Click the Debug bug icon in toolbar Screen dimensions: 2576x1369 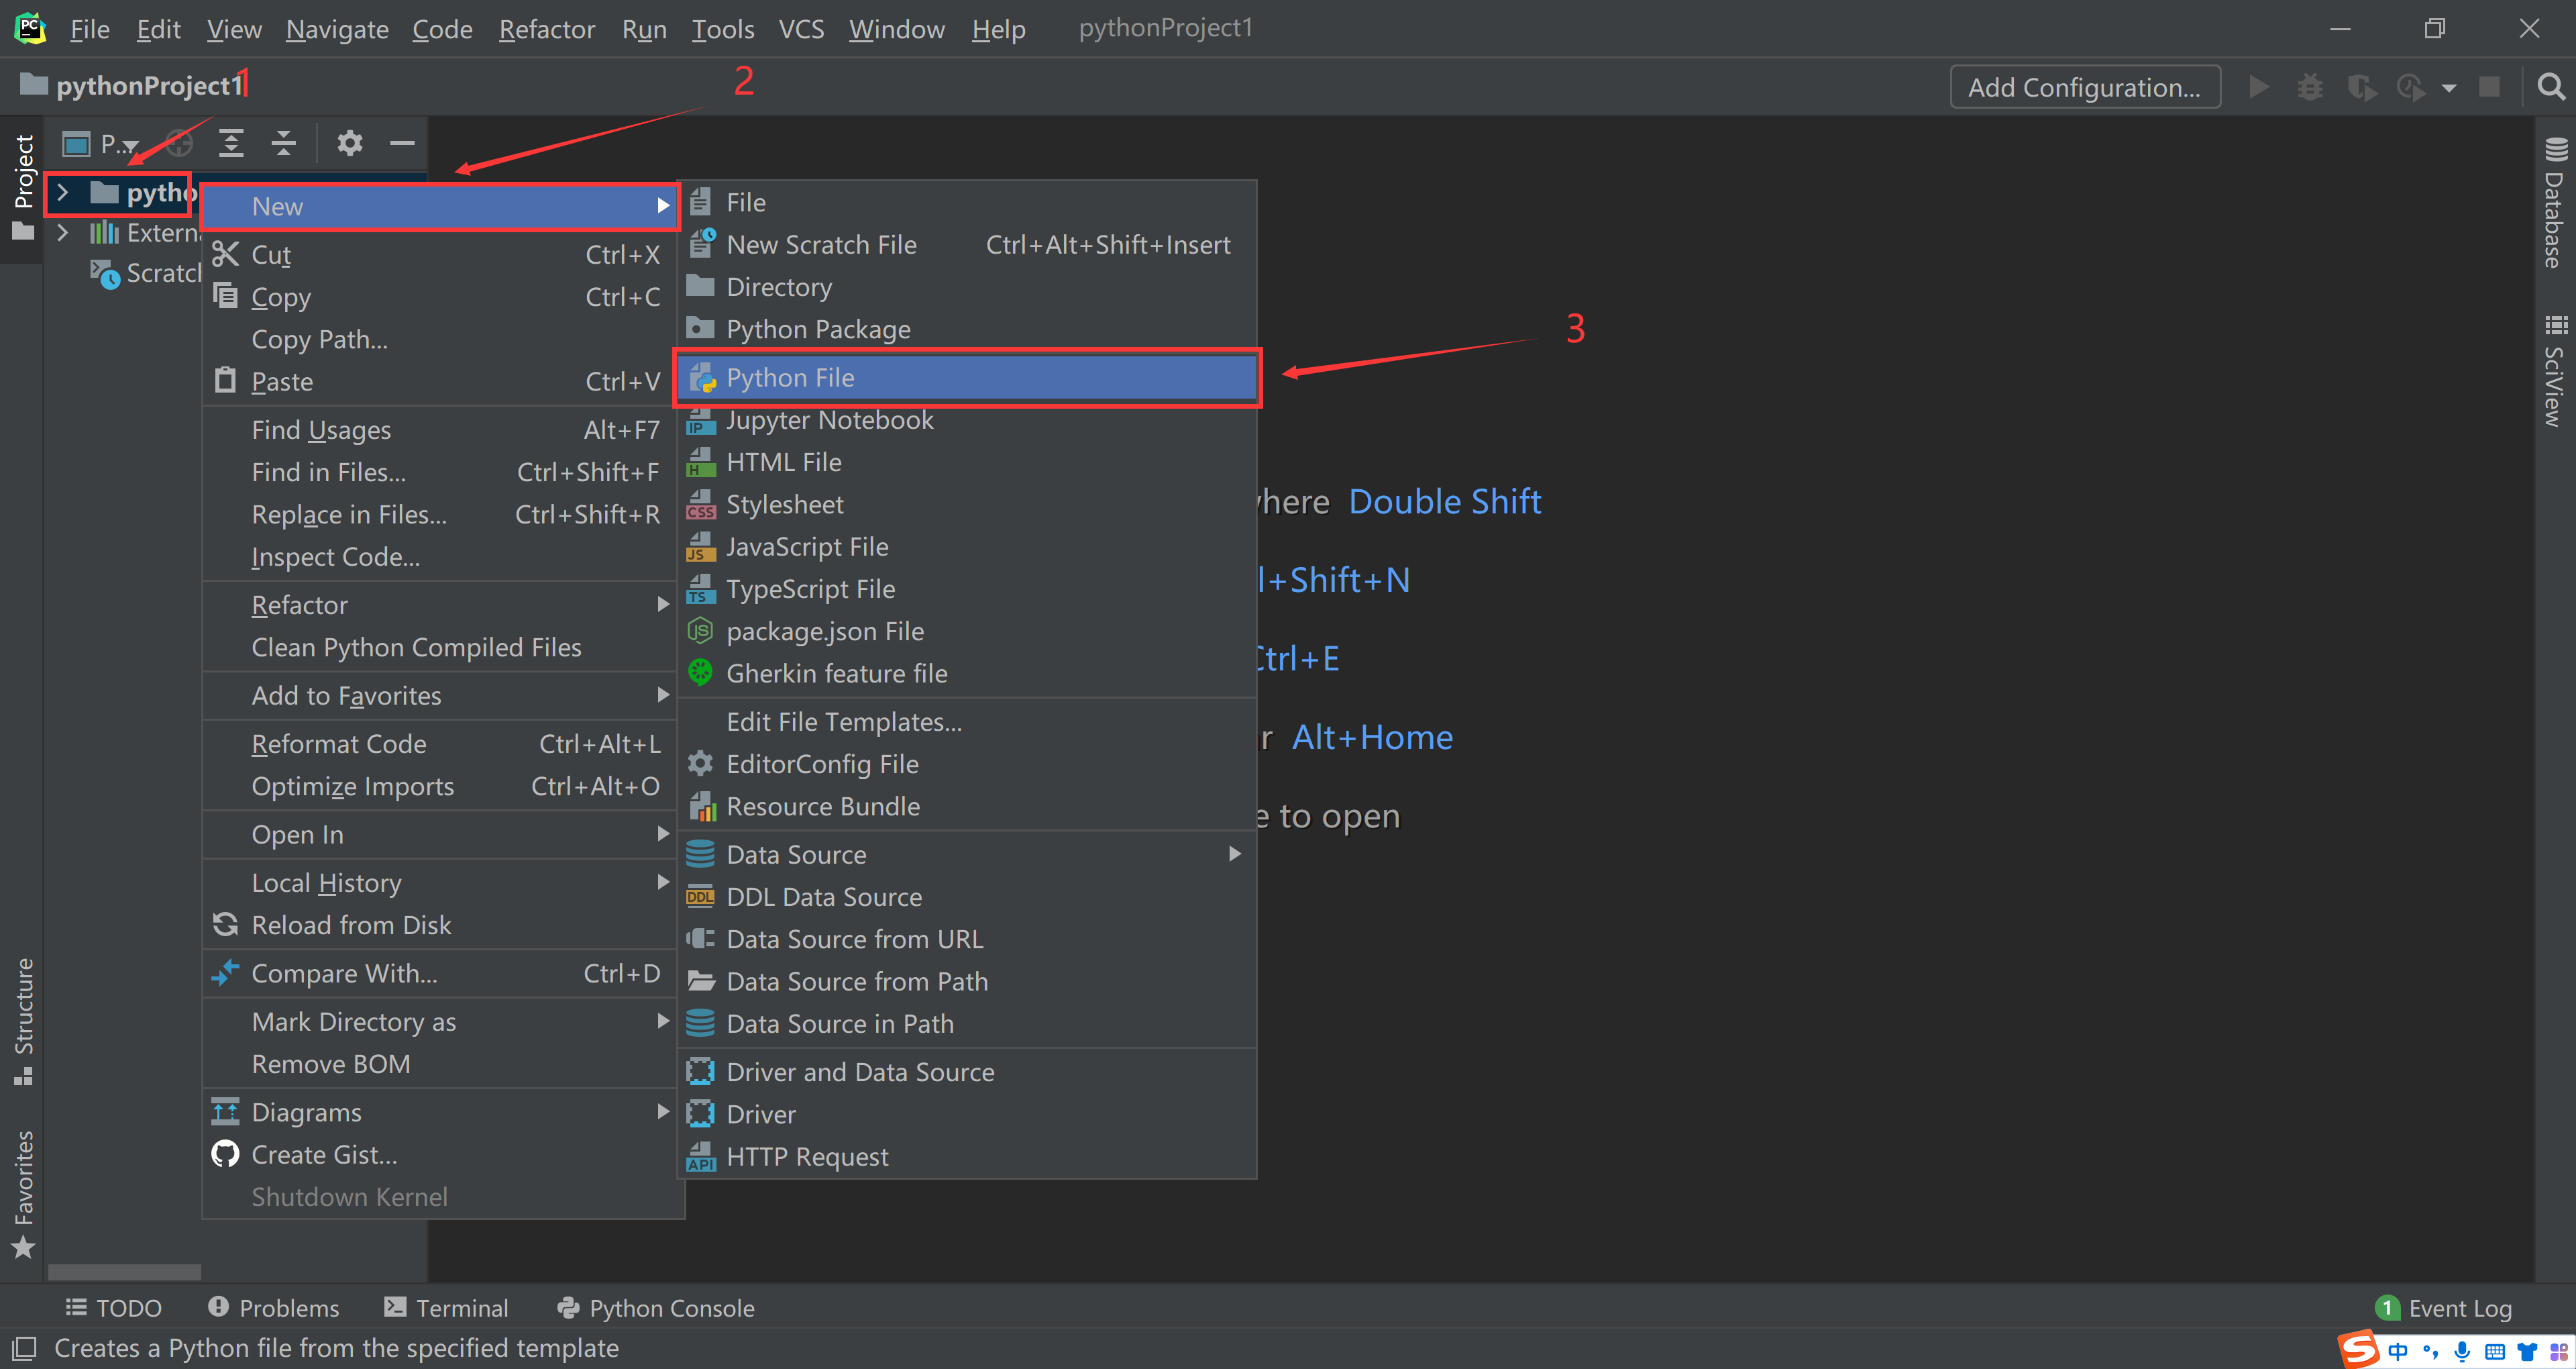click(x=2309, y=87)
